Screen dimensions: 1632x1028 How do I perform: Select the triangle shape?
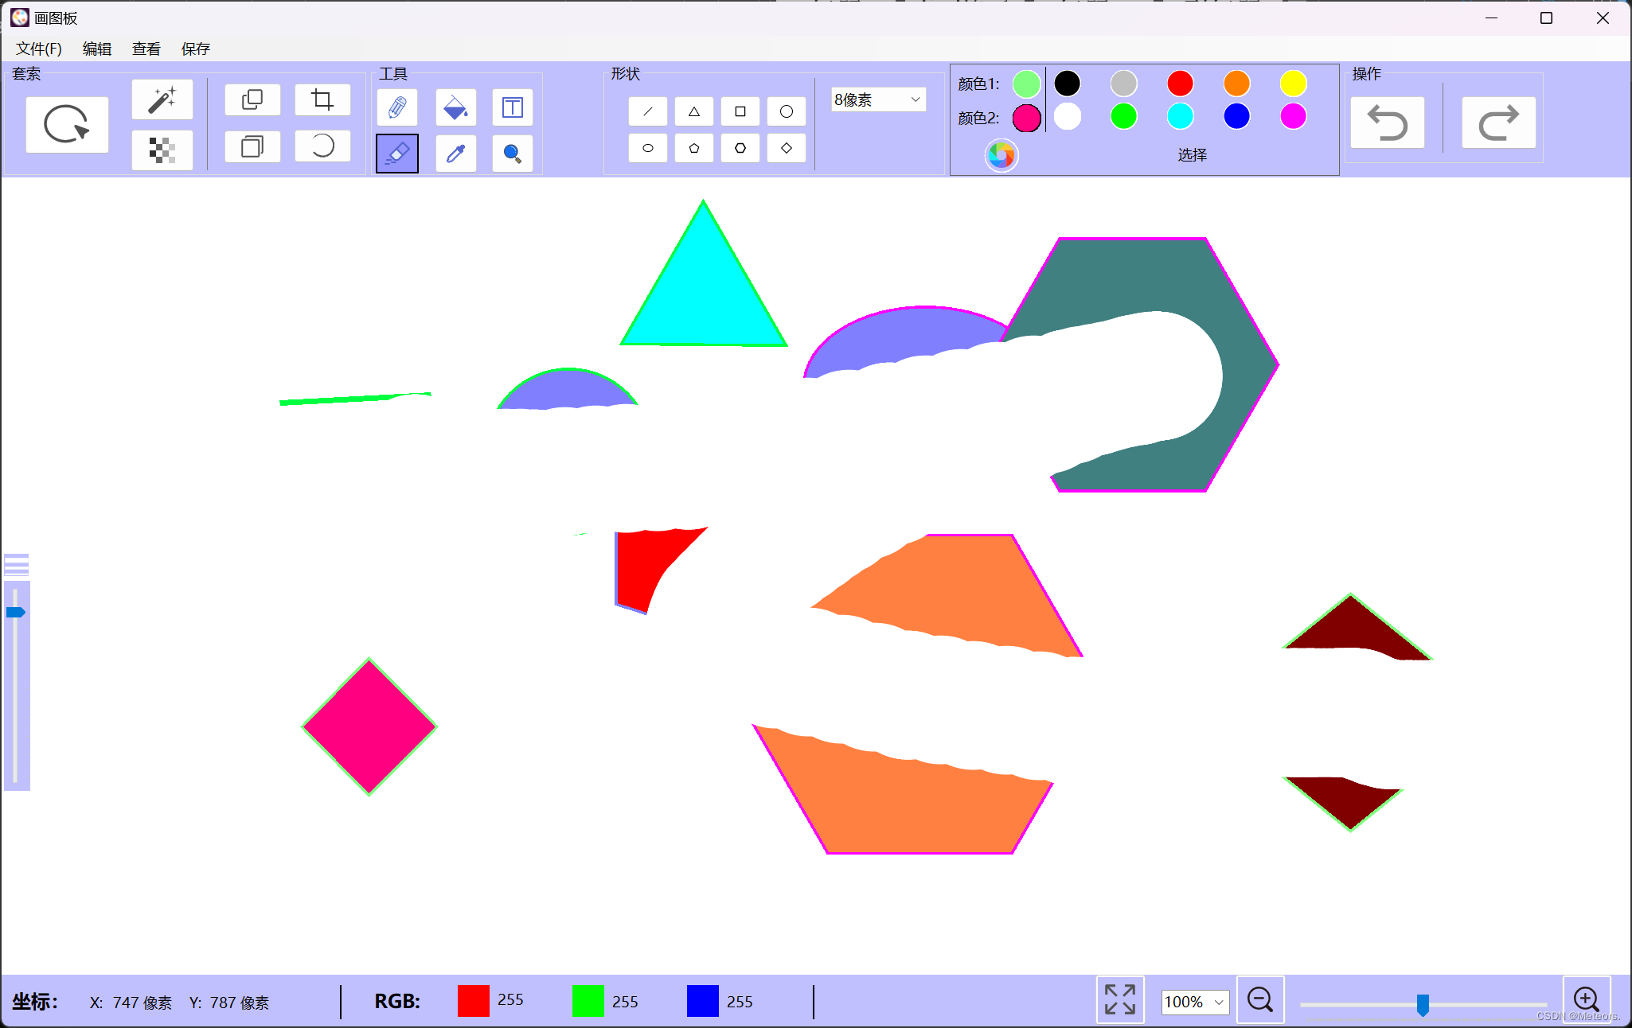(x=693, y=112)
